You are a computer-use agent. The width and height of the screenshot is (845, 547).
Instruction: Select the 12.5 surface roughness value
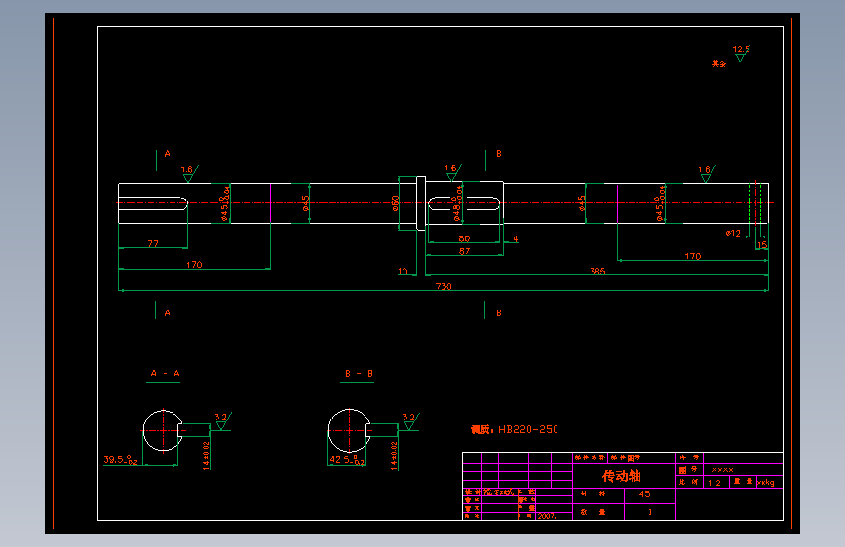pyautogui.click(x=741, y=49)
